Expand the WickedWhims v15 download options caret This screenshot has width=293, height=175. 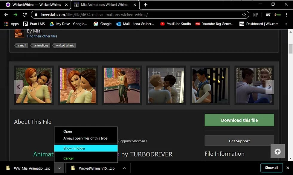pos(124,168)
